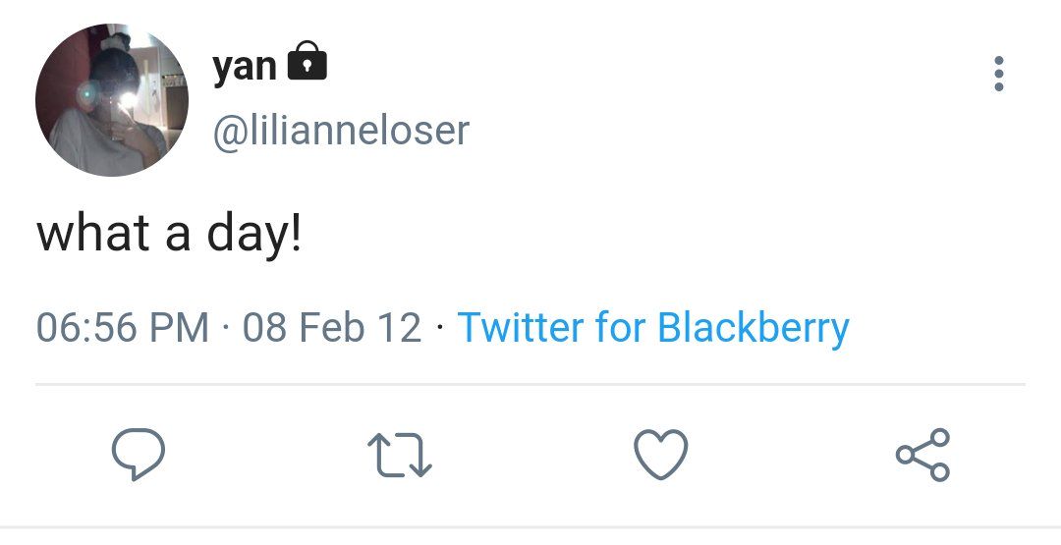Open sharing options for yan's tweet

coord(922,455)
